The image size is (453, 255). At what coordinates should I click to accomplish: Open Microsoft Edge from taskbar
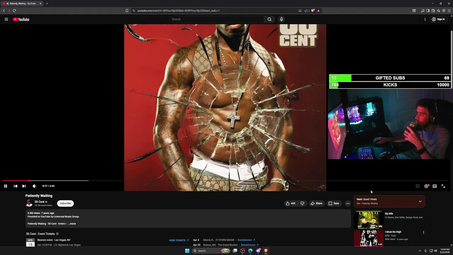pos(250,251)
